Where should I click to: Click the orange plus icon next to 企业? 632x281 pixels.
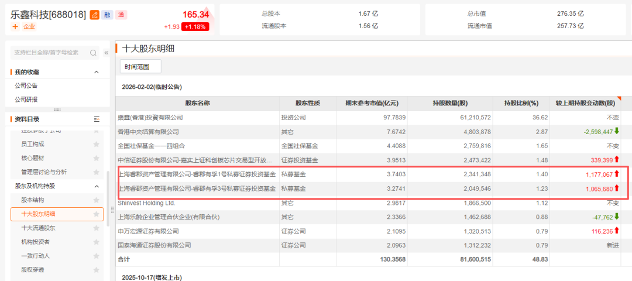pyautogui.click(x=15, y=27)
